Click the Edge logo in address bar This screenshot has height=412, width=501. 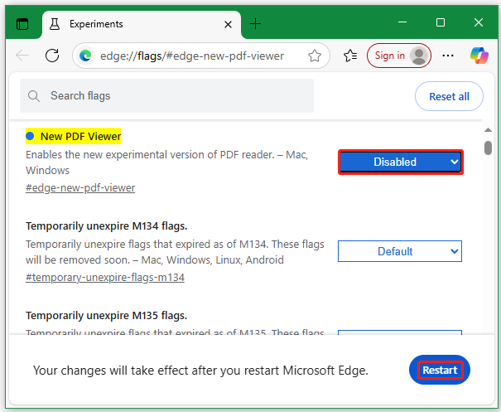point(85,56)
